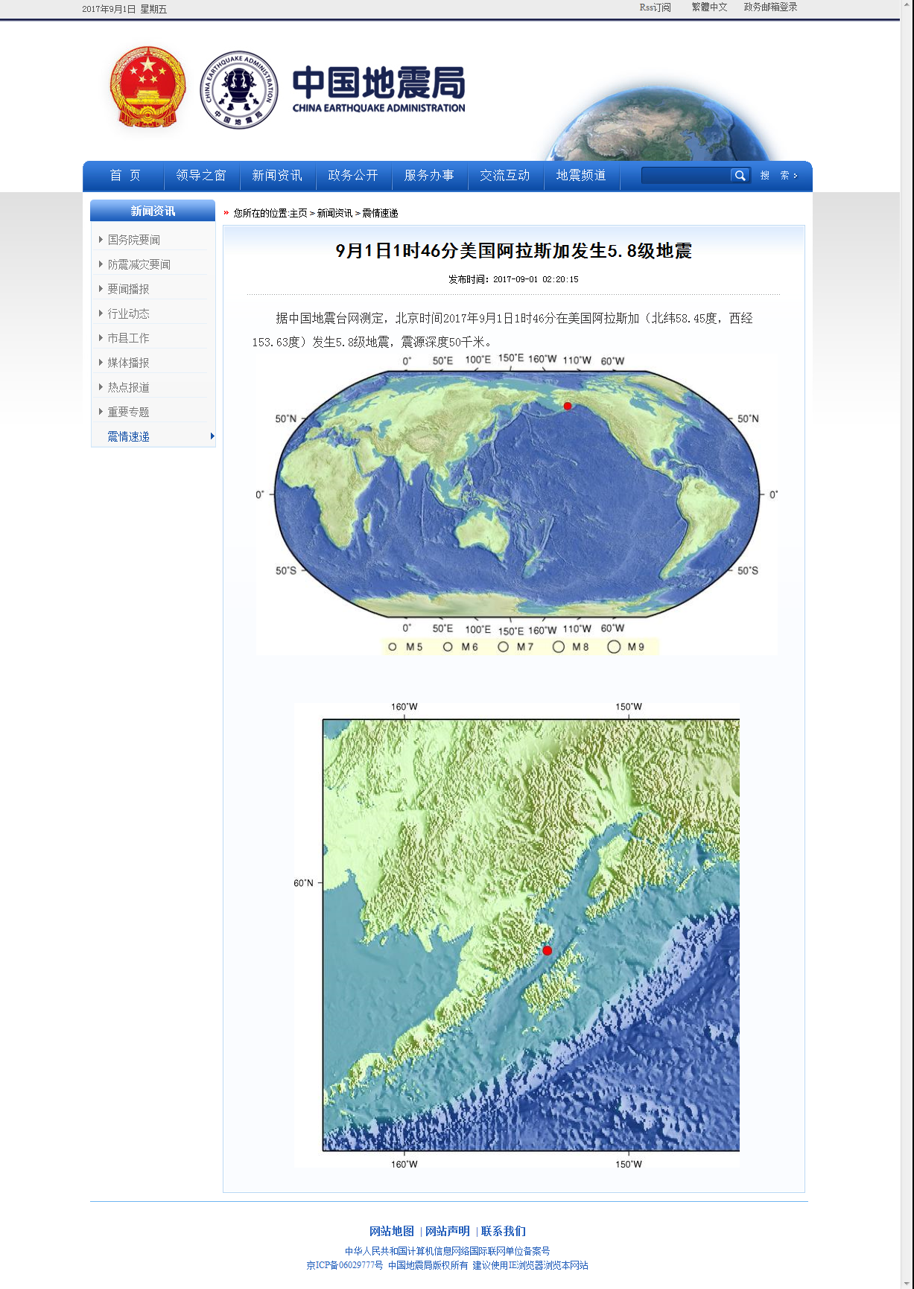Click the China Earthquake Administration seal logo
The height and width of the screenshot is (1289, 914).
click(x=239, y=90)
